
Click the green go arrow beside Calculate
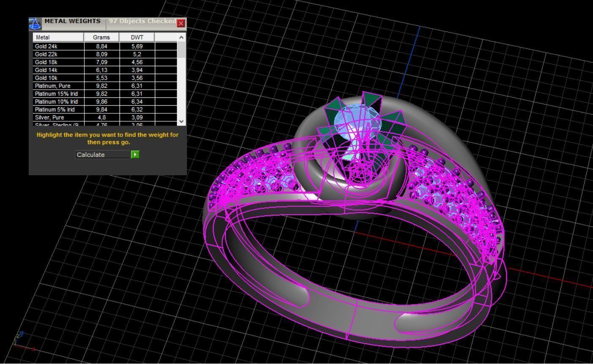pyautogui.click(x=135, y=155)
